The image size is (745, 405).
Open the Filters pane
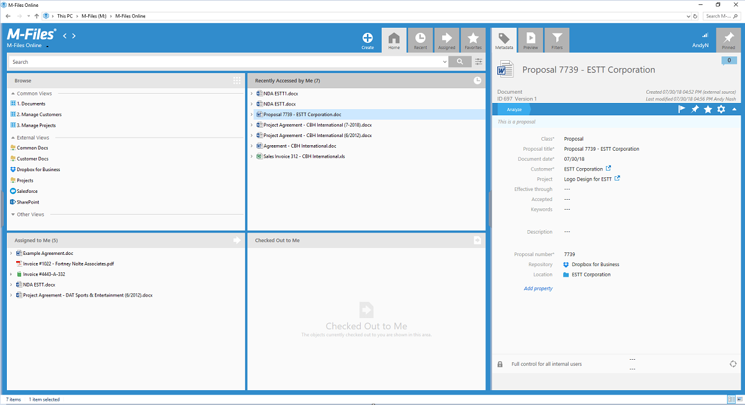(557, 39)
